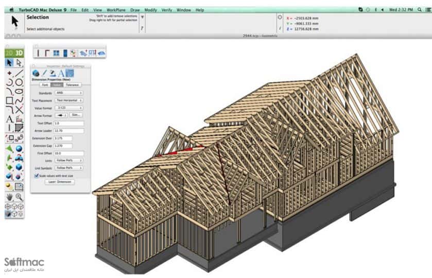Open the Window menu

pos(184,10)
